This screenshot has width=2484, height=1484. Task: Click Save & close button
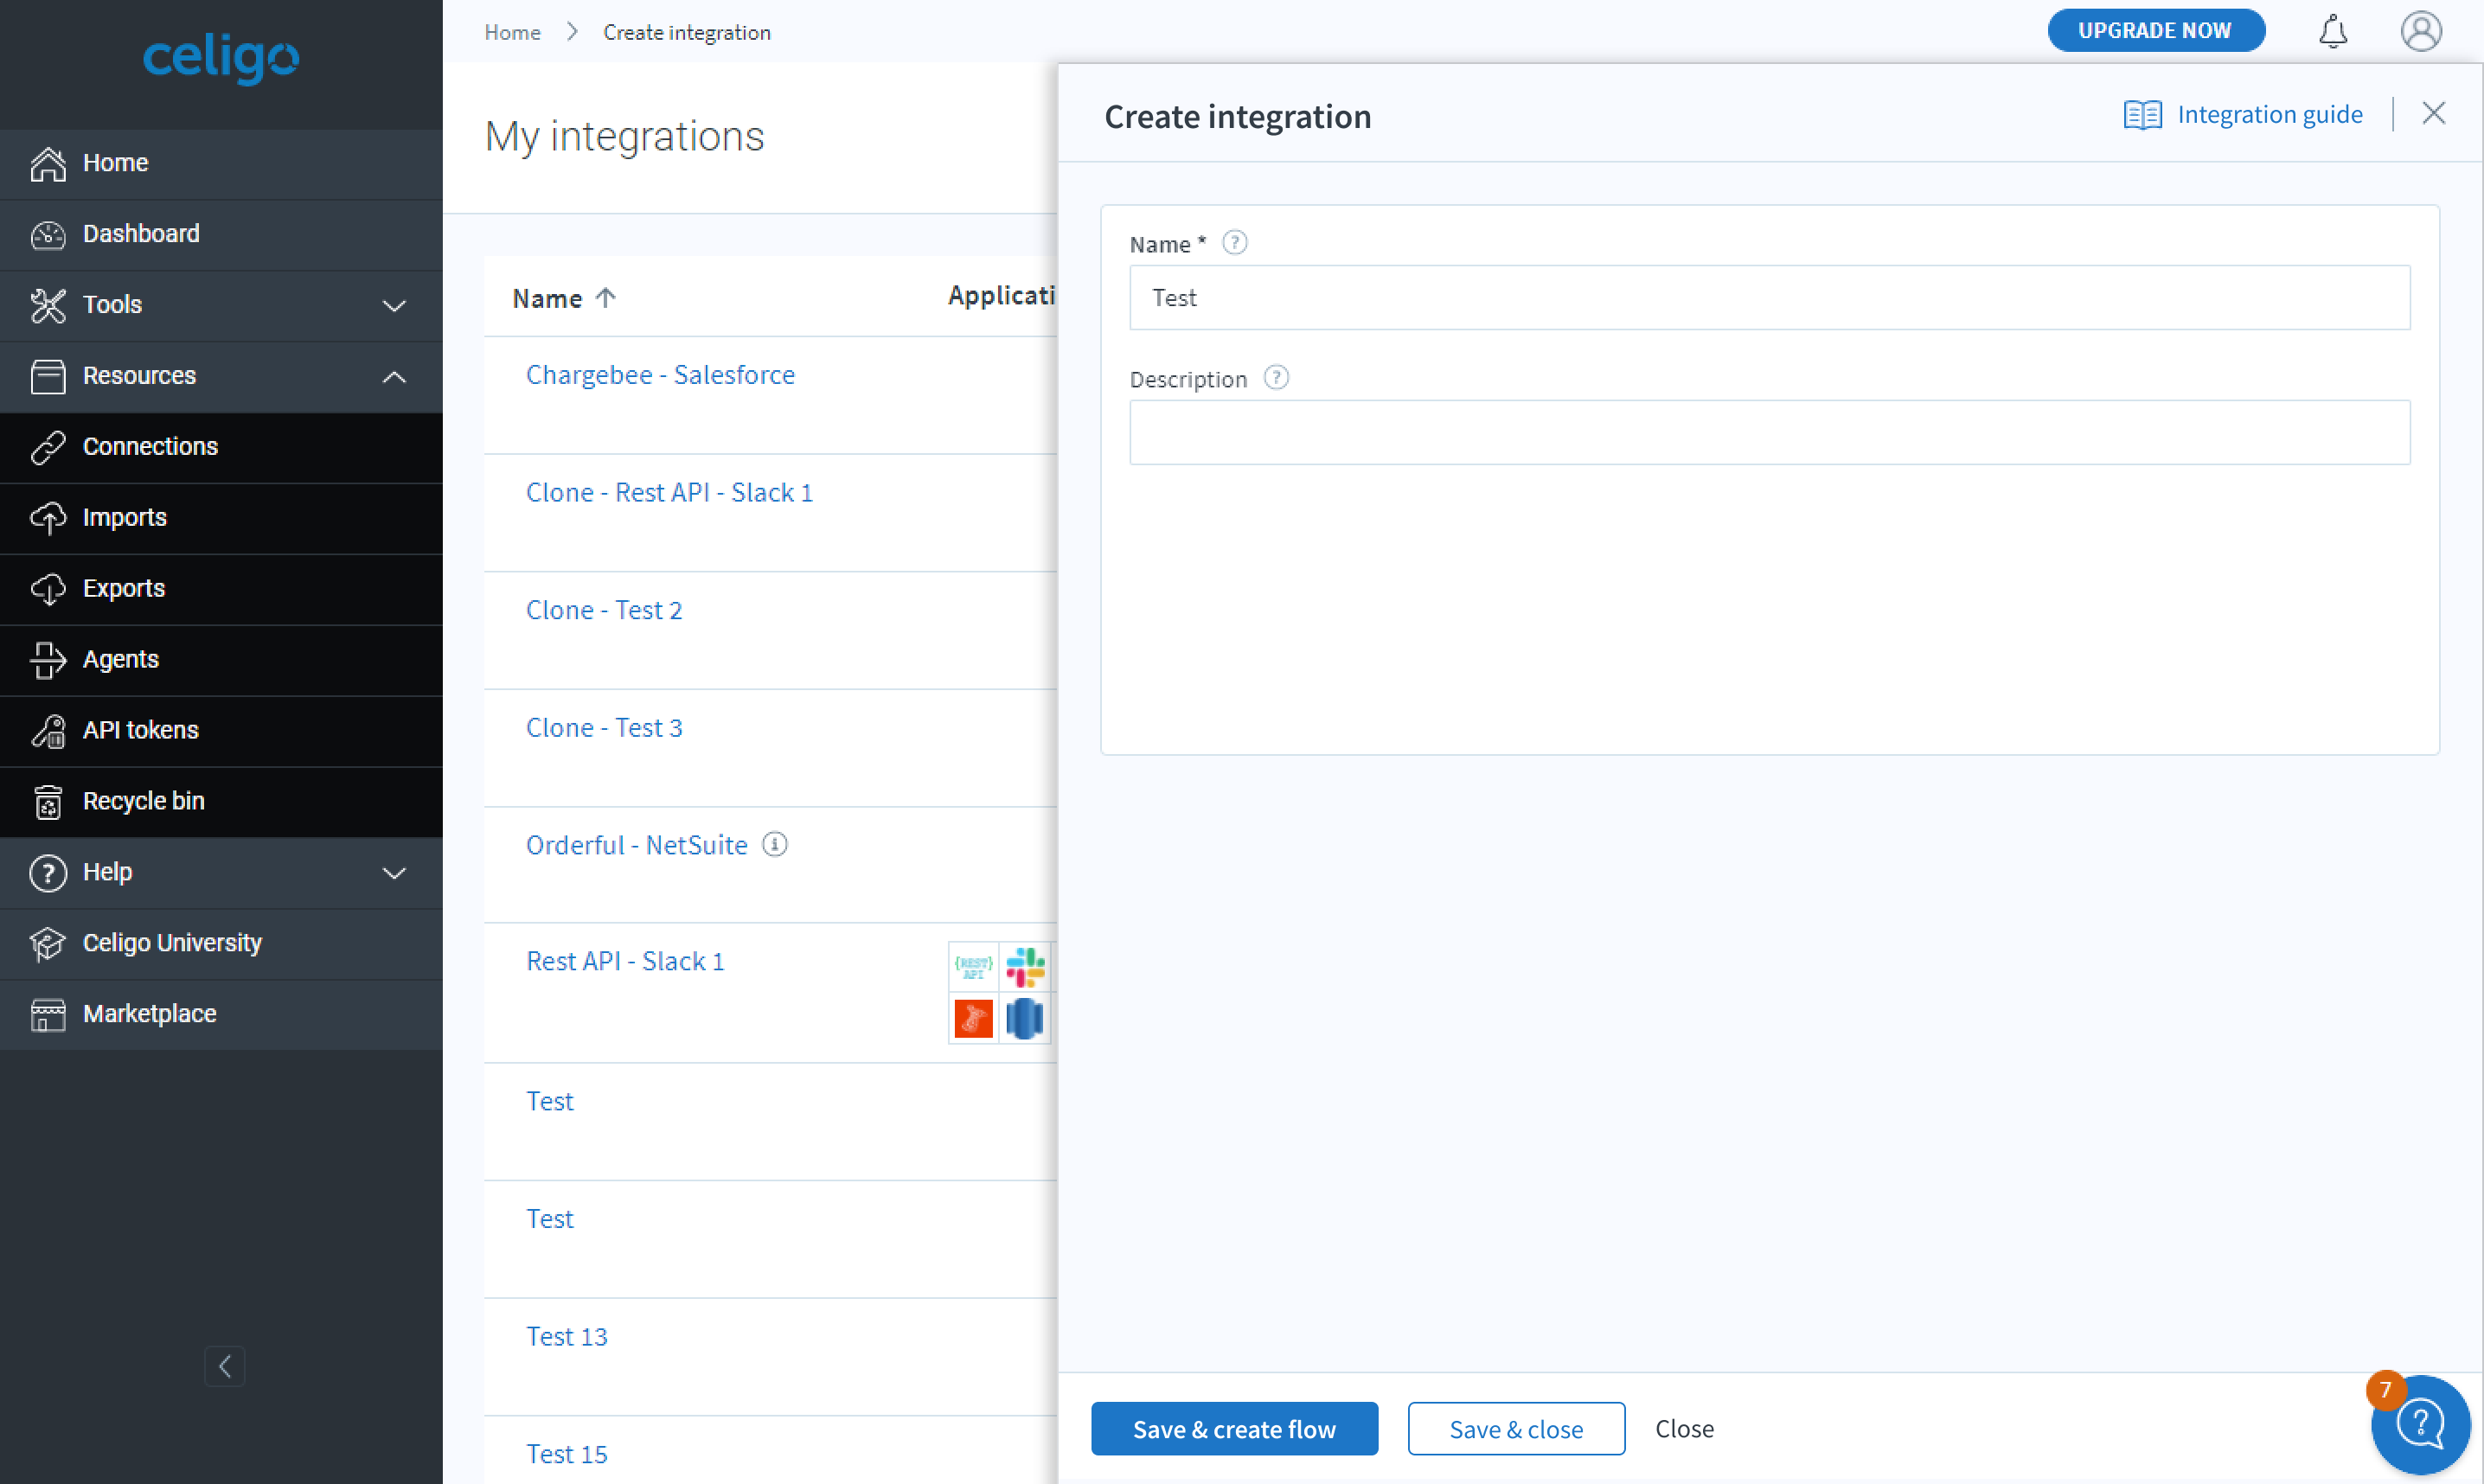pos(1514,1428)
